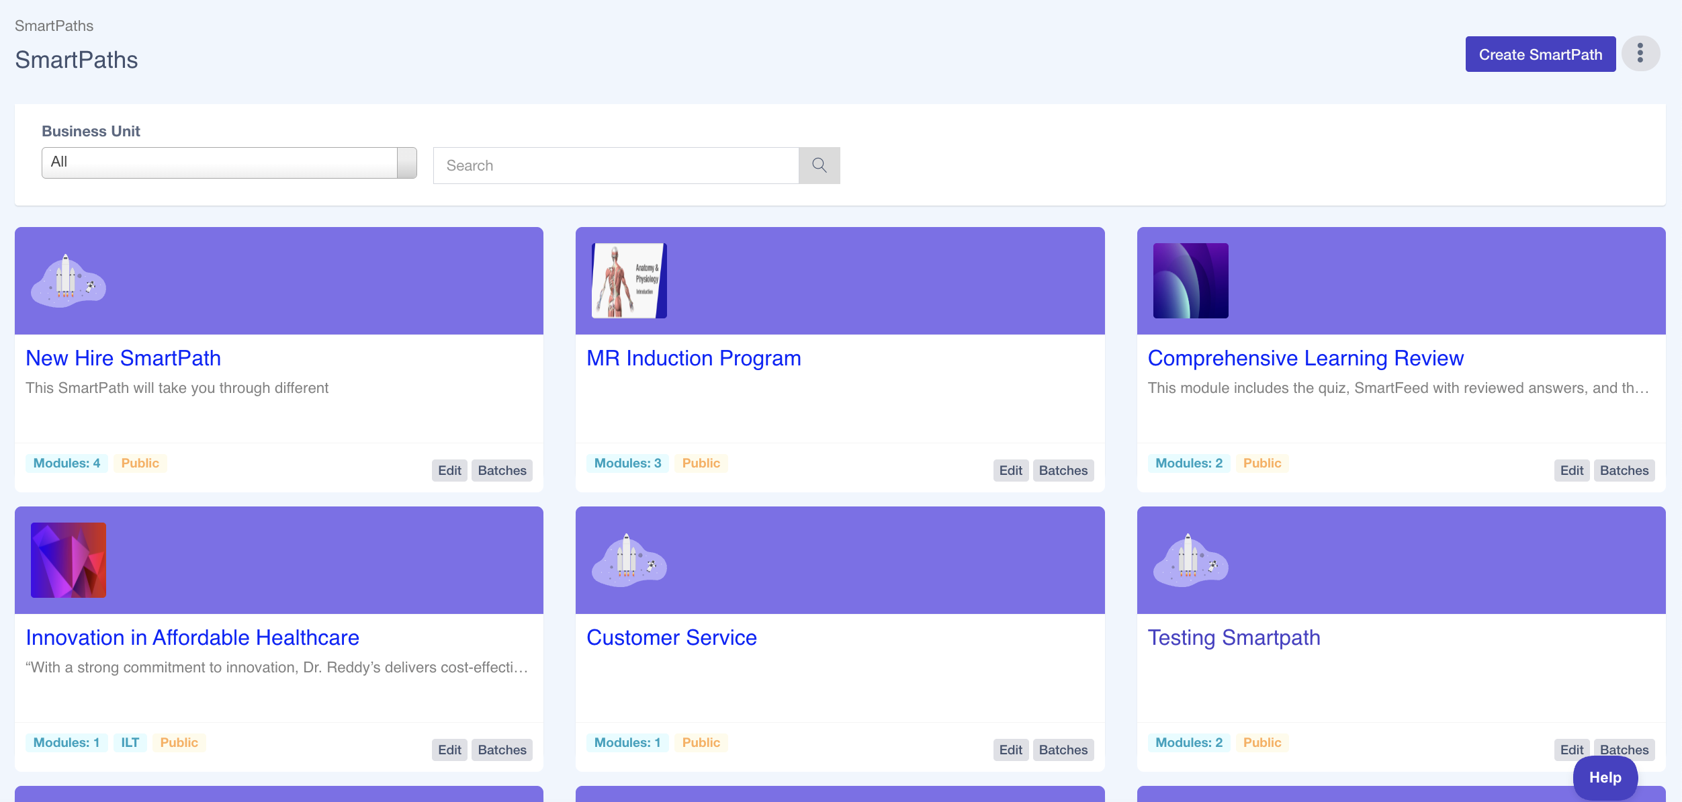Open the Help chat widget
1682x802 pixels.
1605,777
